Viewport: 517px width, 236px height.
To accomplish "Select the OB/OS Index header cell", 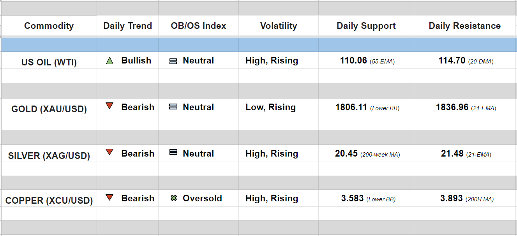I will [x=198, y=26].
